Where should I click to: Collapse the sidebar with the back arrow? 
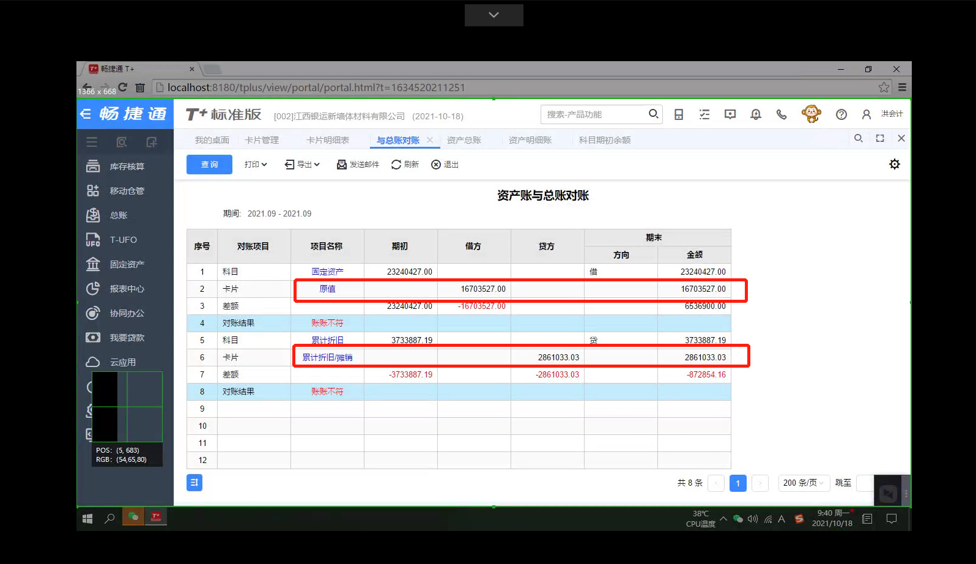86,114
